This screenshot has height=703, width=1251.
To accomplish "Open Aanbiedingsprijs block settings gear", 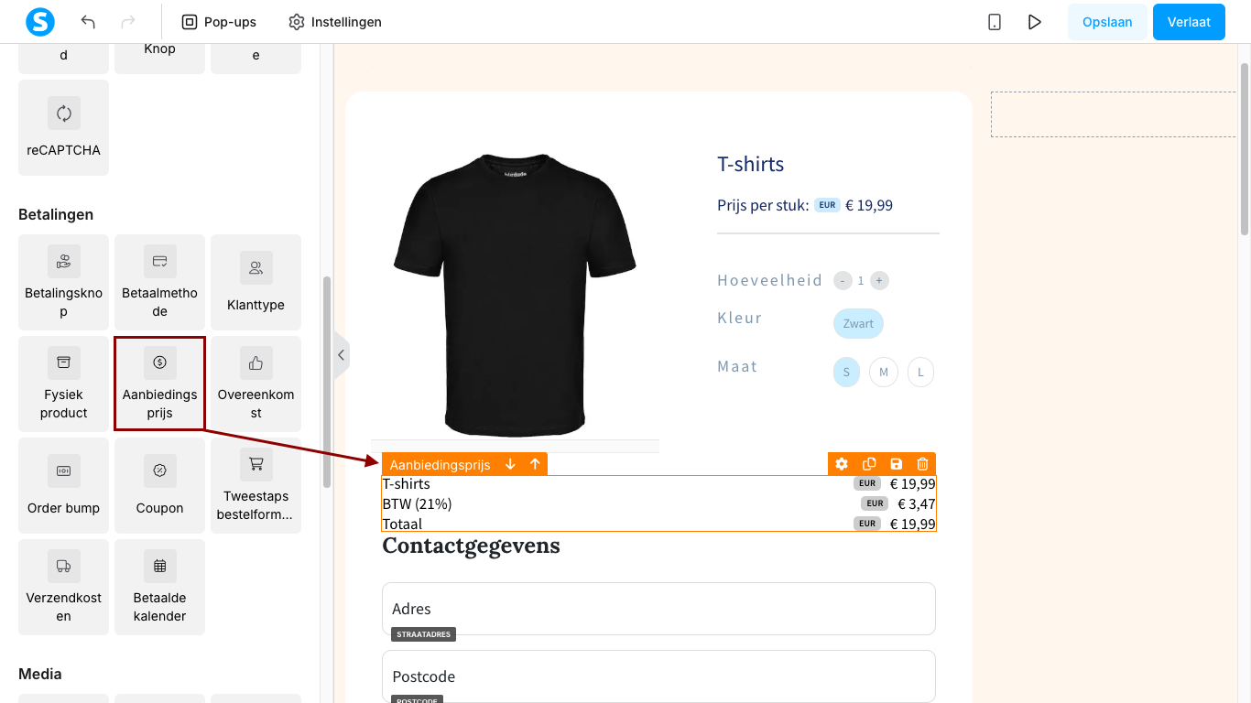I will point(842,464).
